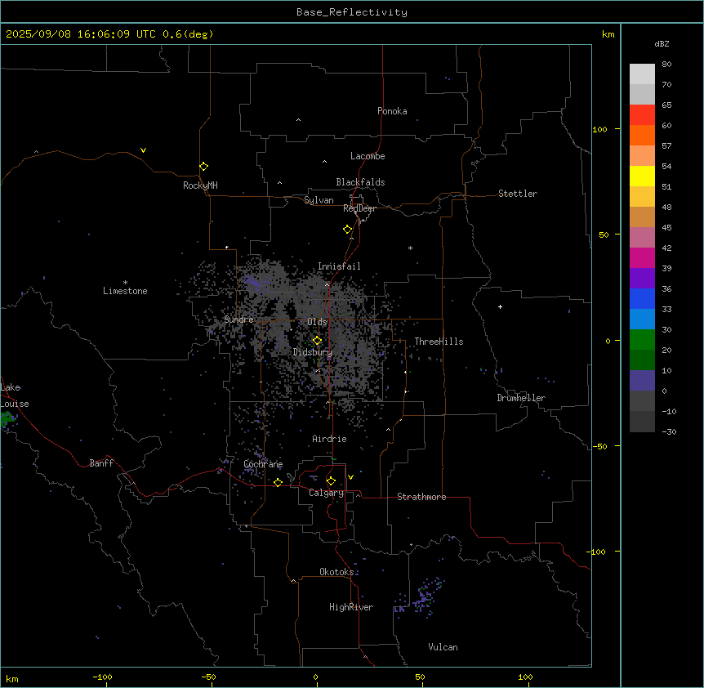The image size is (704, 688).
Task: Click the blue echo cluster near Vulcan
Action: point(423,598)
